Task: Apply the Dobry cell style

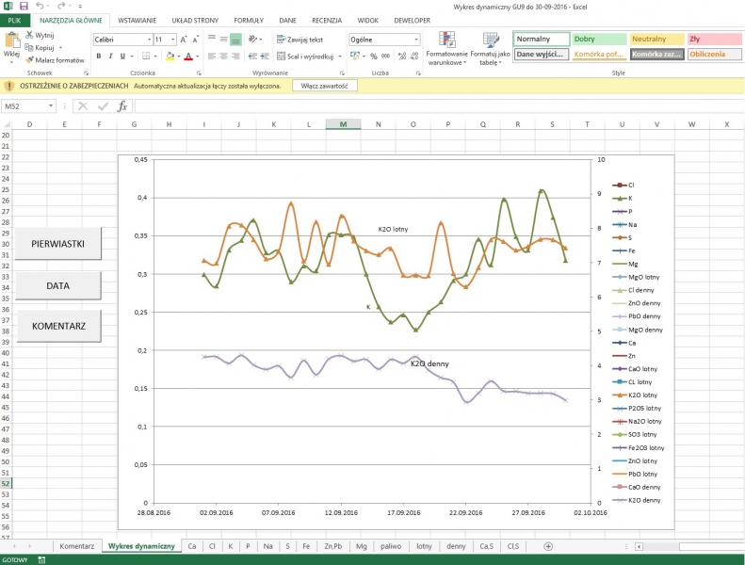Action: click(598, 40)
